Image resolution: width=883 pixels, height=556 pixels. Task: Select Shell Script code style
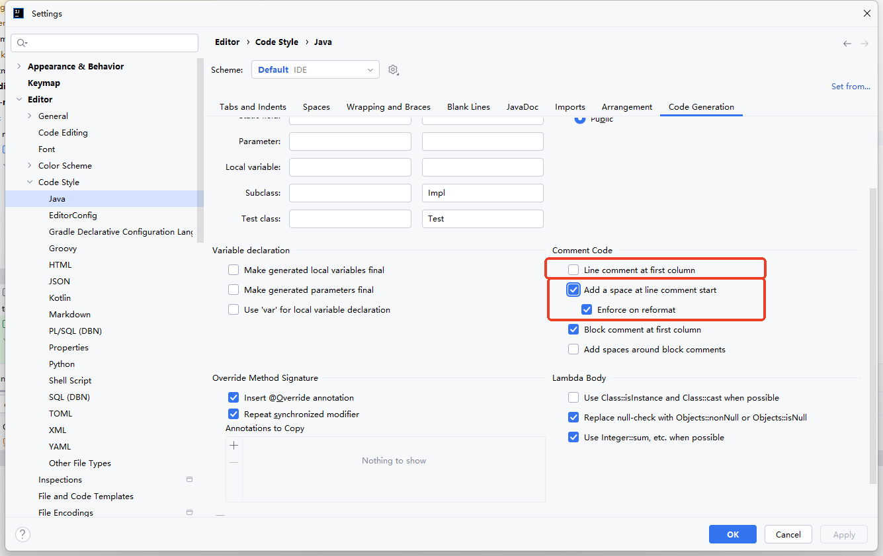click(x=70, y=380)
